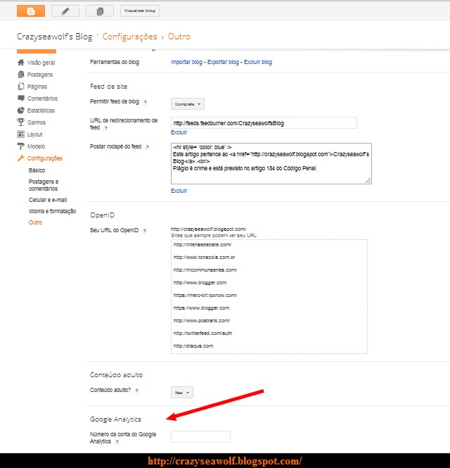The width and height of the screenshot is (450, 468).
Task: Click the Visão geral home icon
Action: (21, 63)
